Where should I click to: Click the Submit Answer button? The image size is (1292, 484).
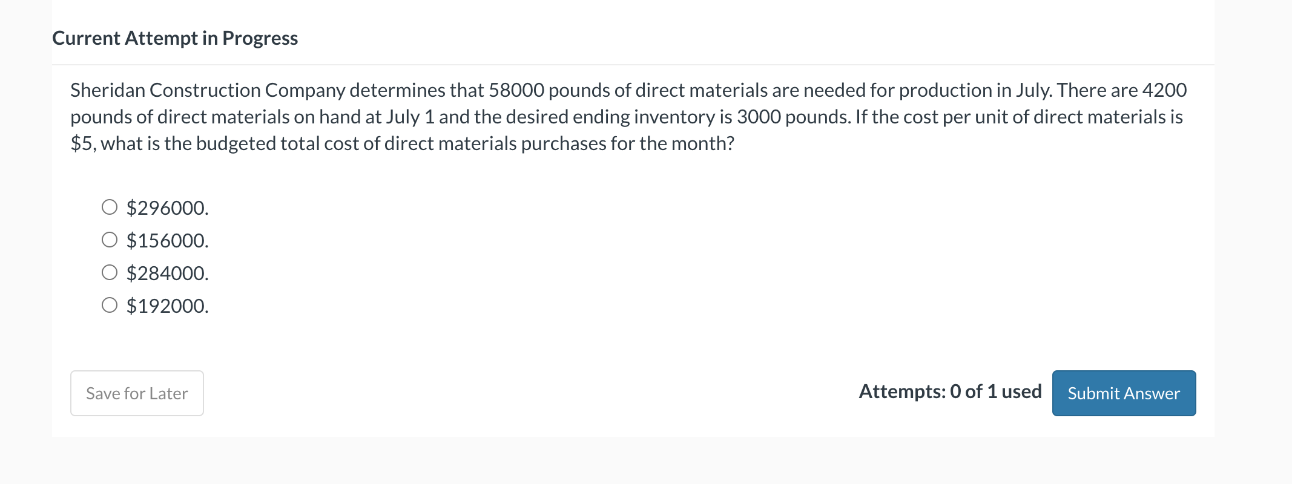1123,393
